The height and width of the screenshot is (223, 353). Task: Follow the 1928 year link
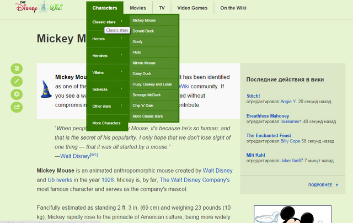tap(108, 180)
